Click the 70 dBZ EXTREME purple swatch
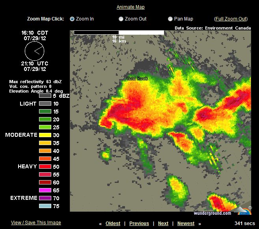The width and height of the screenshot is (259, 229). (45, 198)
